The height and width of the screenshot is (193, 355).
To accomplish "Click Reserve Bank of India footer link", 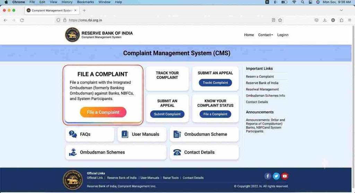I will coord(122,178).
